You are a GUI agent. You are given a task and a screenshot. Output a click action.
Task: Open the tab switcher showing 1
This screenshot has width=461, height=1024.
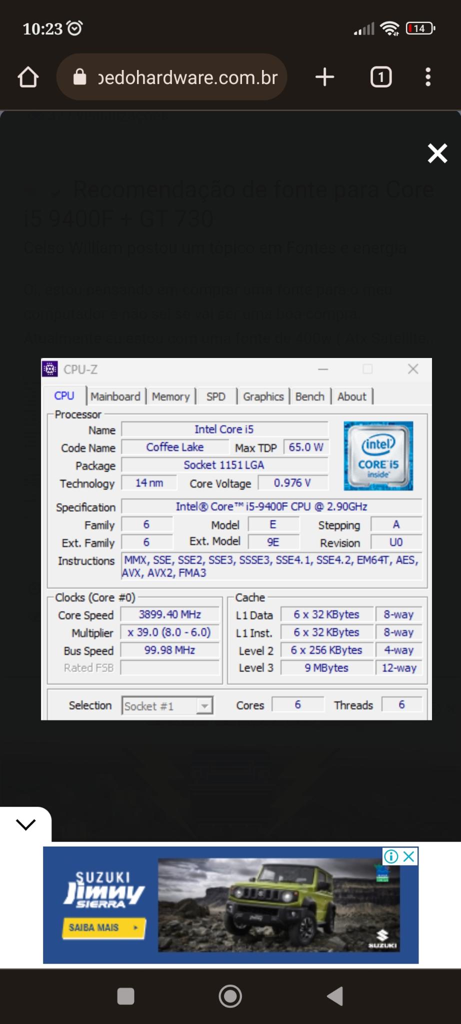click(381, 77)
